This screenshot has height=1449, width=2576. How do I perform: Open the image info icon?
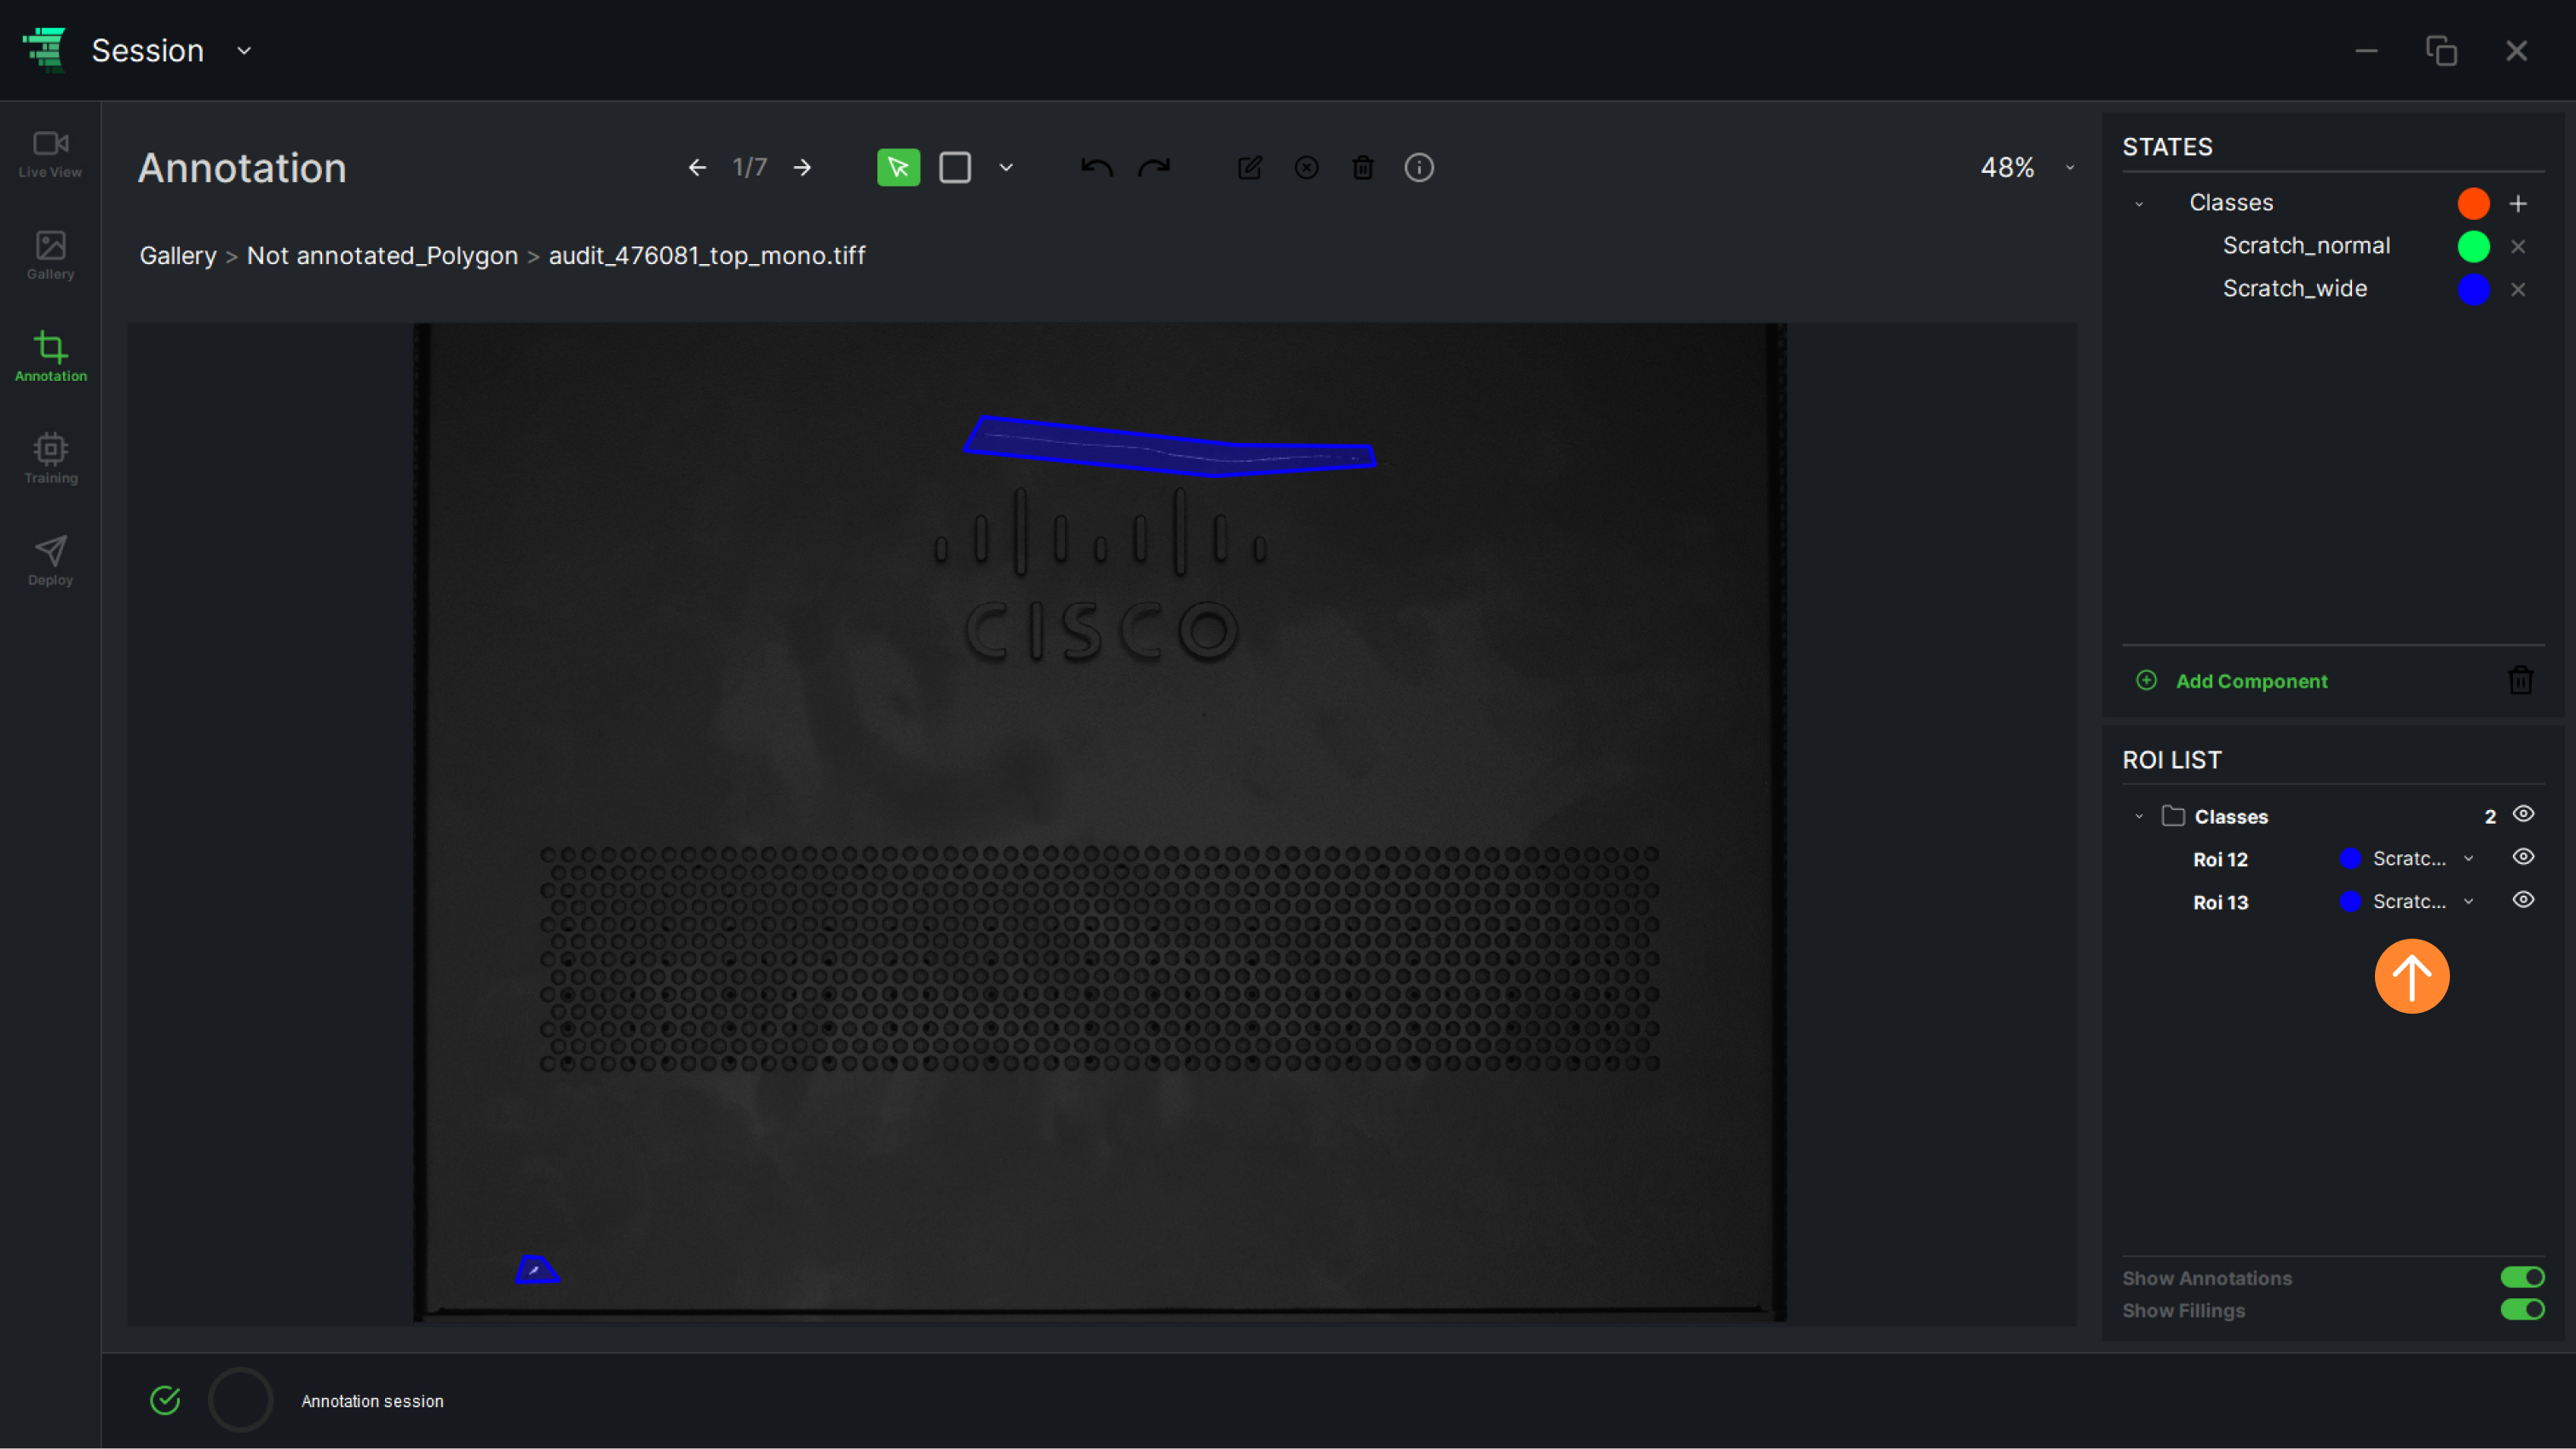coord(1419,168)
